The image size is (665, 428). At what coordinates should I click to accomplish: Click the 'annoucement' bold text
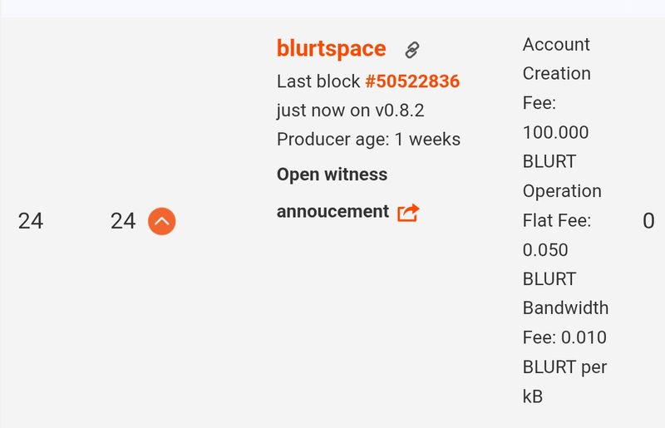tap(333, 211)
